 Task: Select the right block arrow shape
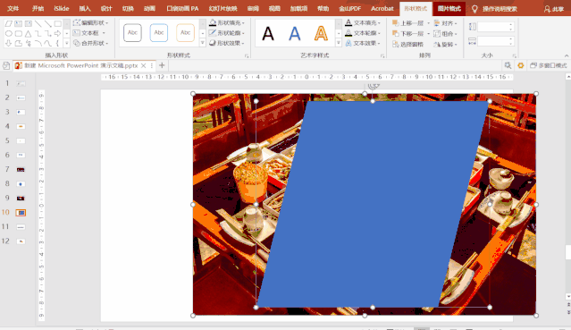[57, 34]
